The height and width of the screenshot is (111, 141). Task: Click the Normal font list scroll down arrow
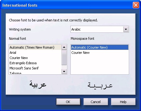click(x=64, y=72)
